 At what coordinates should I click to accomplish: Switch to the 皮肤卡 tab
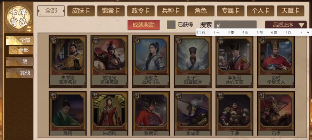81,11
